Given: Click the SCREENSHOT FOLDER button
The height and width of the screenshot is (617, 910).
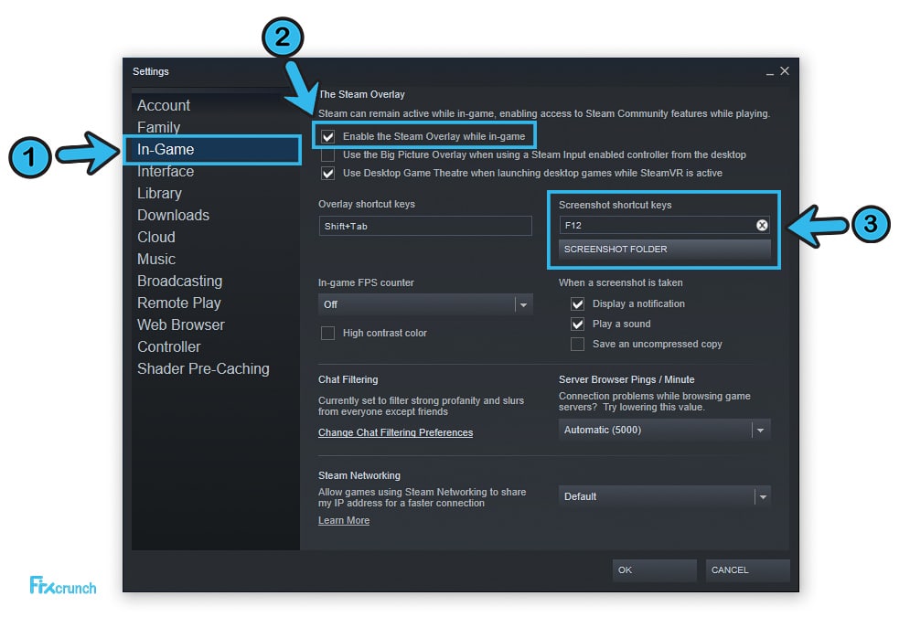Looking at the screenshot, I should [665, 250].
